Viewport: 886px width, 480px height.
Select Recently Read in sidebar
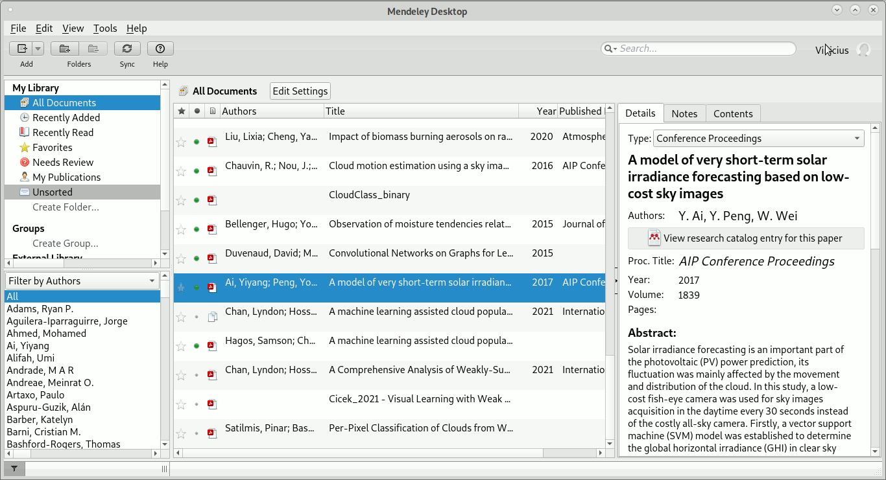pyautogui.click(x=82, y=132)
